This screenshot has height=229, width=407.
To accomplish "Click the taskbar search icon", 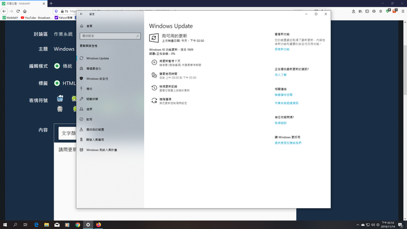I will pos(15,225).
